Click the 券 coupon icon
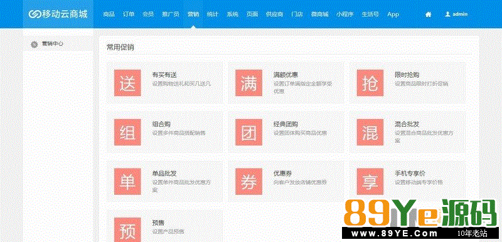Viewport: 502px width, 242px height. click(248, 182)
